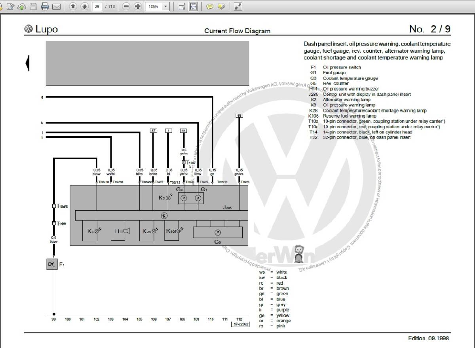The image size is (475, 348).
Task: Click the K105 warning lamp symbol
Action: click(179, 230)
